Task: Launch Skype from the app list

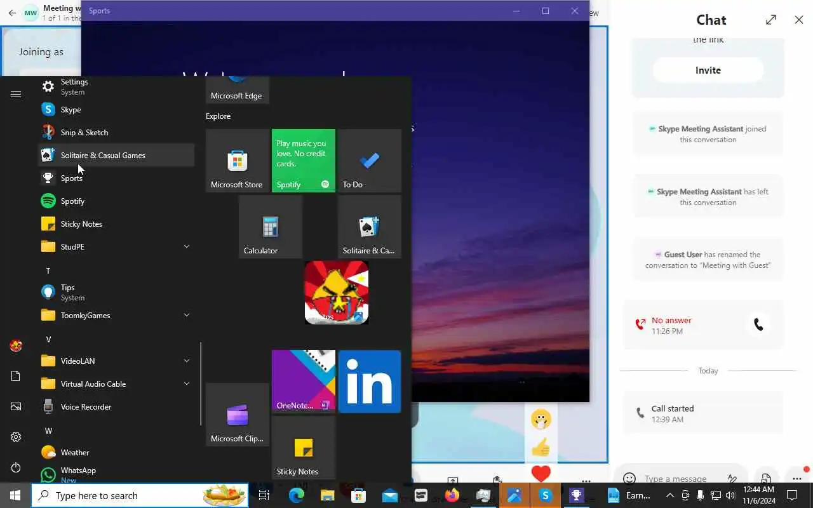Action: coord(116,109)
